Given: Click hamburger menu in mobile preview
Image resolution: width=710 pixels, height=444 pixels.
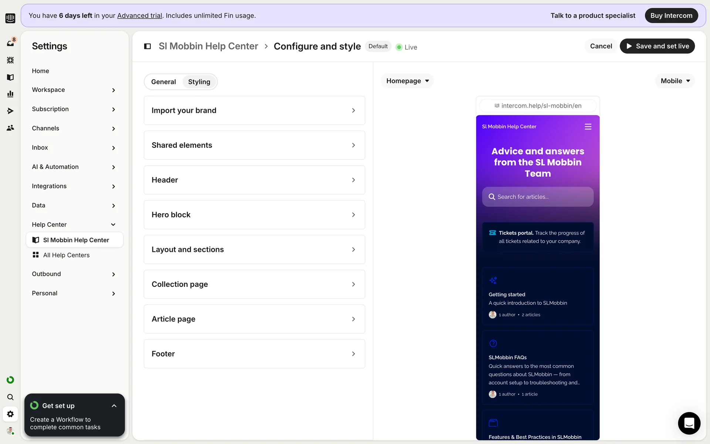Looking at the screenshot, I should (588, 127).
